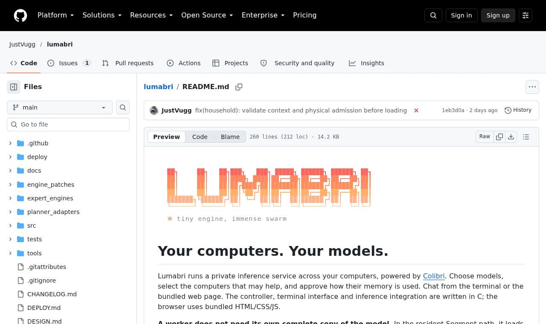This screenshot has height=324, width=546.
Task: Click the Sign in button
Action: [462, 15]
